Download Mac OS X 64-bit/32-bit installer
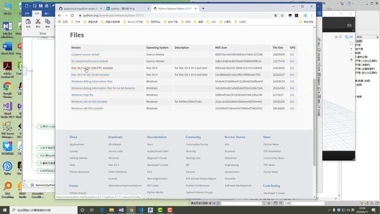Viewport: 380px width, 214px height. (x=90, y=75)
